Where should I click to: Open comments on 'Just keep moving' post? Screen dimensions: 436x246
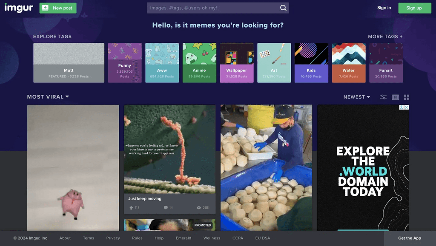(165, 208)
